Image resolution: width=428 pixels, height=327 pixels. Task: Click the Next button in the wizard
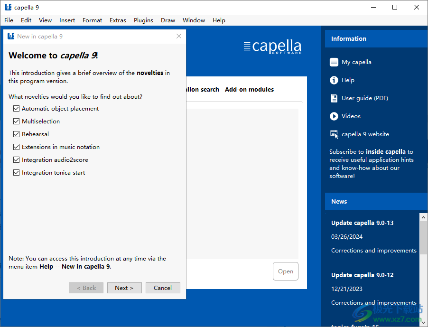[x=124, y=288]
